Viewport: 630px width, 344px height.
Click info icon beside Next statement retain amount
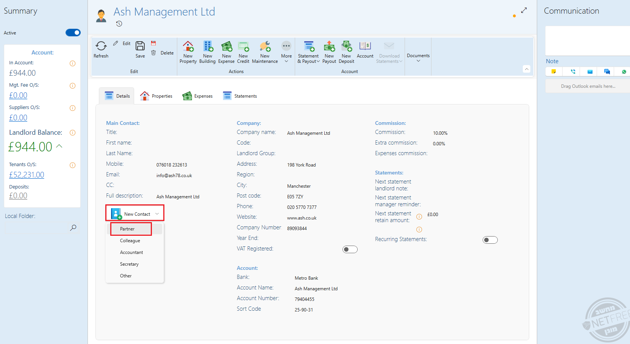click(419, 216)
